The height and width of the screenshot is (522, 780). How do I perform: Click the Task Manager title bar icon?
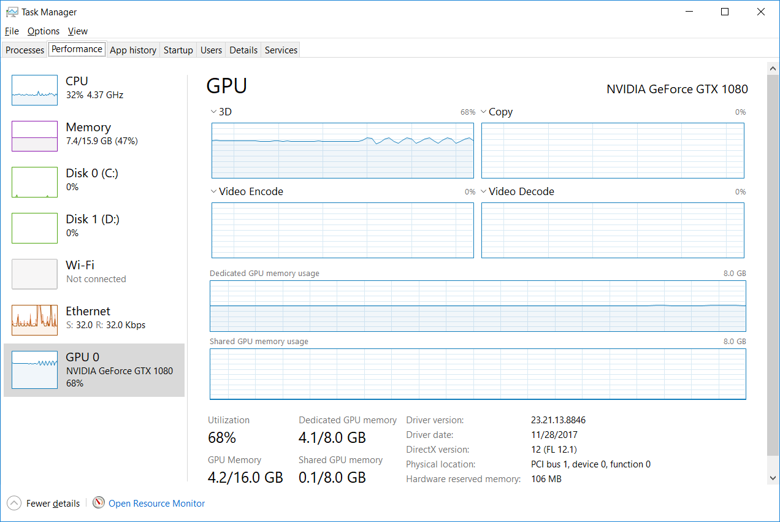(x=12, y=12)
